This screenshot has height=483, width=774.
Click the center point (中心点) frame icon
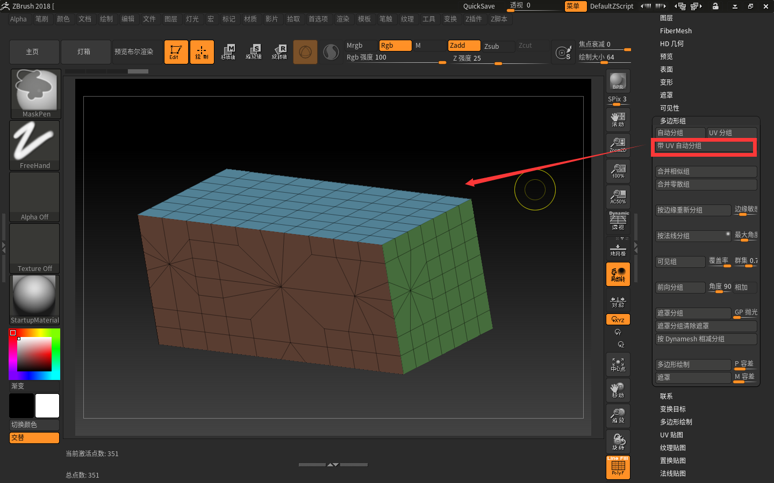click(x=618, y=364)
